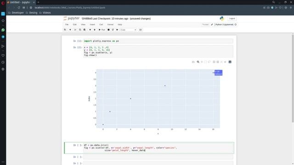
Task: Close the Untitled Jupyter browser tab
Action: tap(34, 2)
